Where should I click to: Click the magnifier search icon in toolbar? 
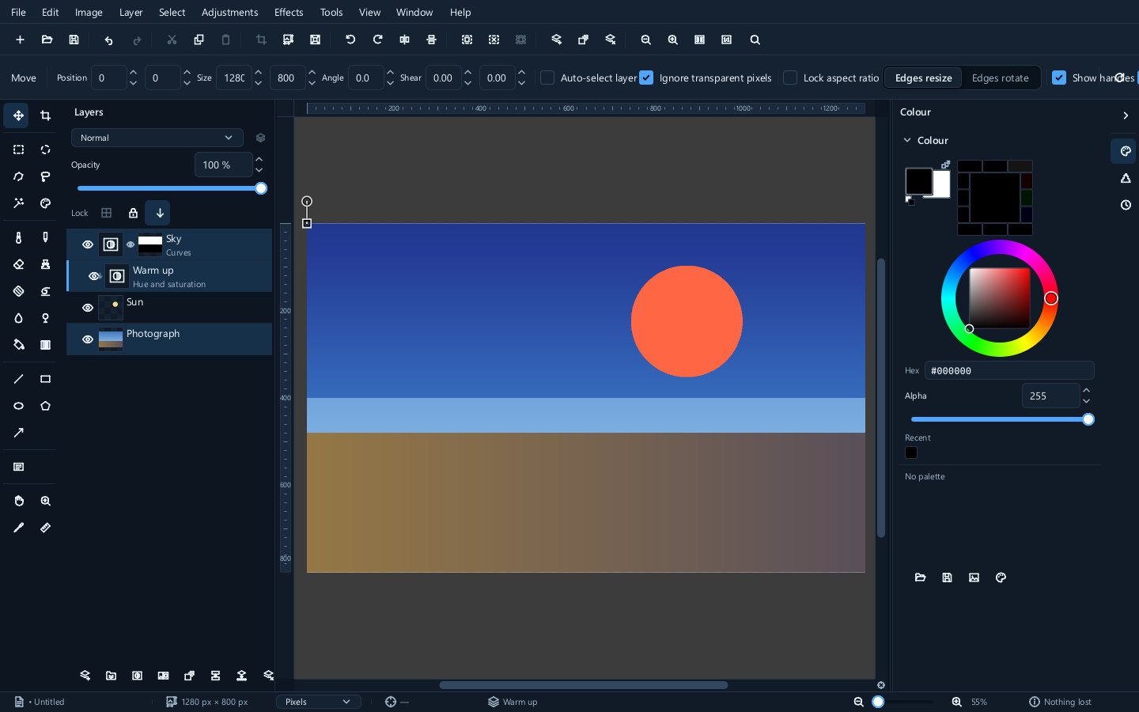(x=755, y=40)
